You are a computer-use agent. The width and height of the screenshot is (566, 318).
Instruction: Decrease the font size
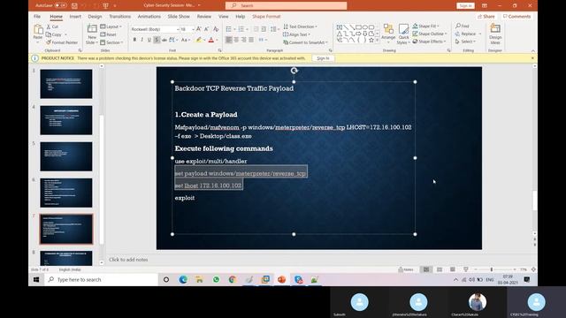click(x=206, y=29)
